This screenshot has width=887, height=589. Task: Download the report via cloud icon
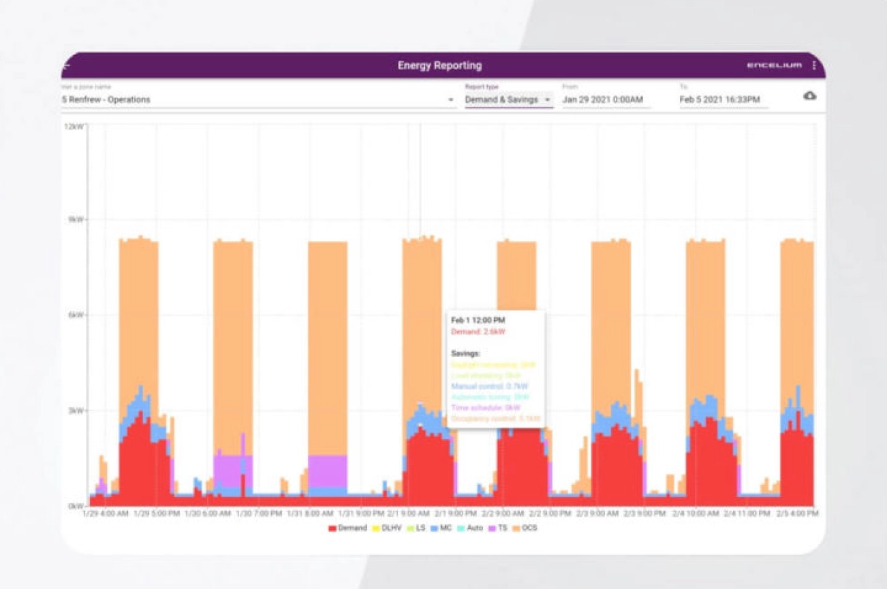(809, 97)
